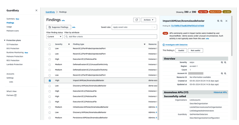Click Info link beside Suppress Findings

click(x=74, y=27)
